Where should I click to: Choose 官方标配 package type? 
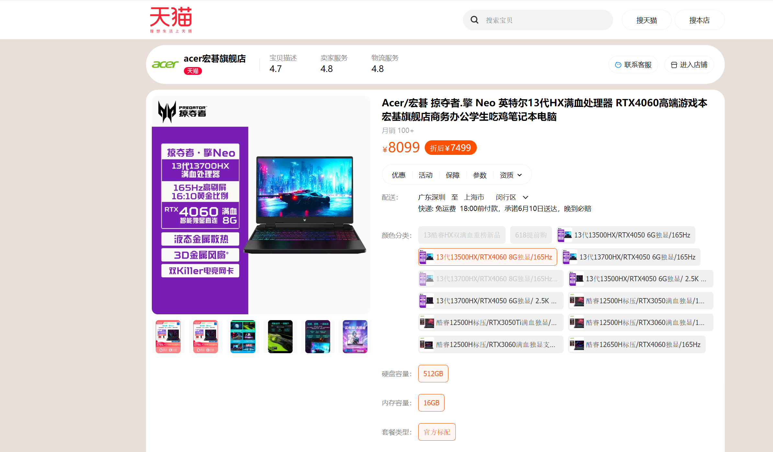(x=437, y=432)
